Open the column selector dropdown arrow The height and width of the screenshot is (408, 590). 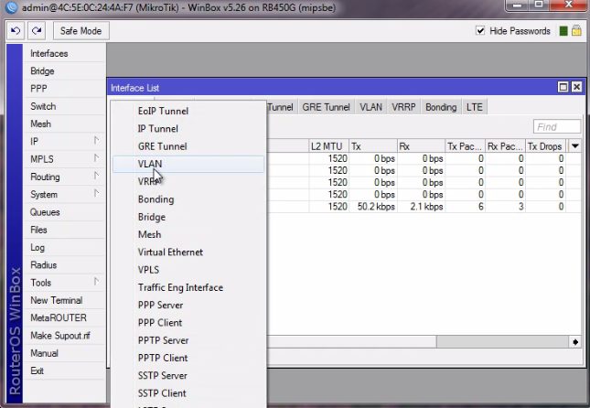[x=575, y=146]
